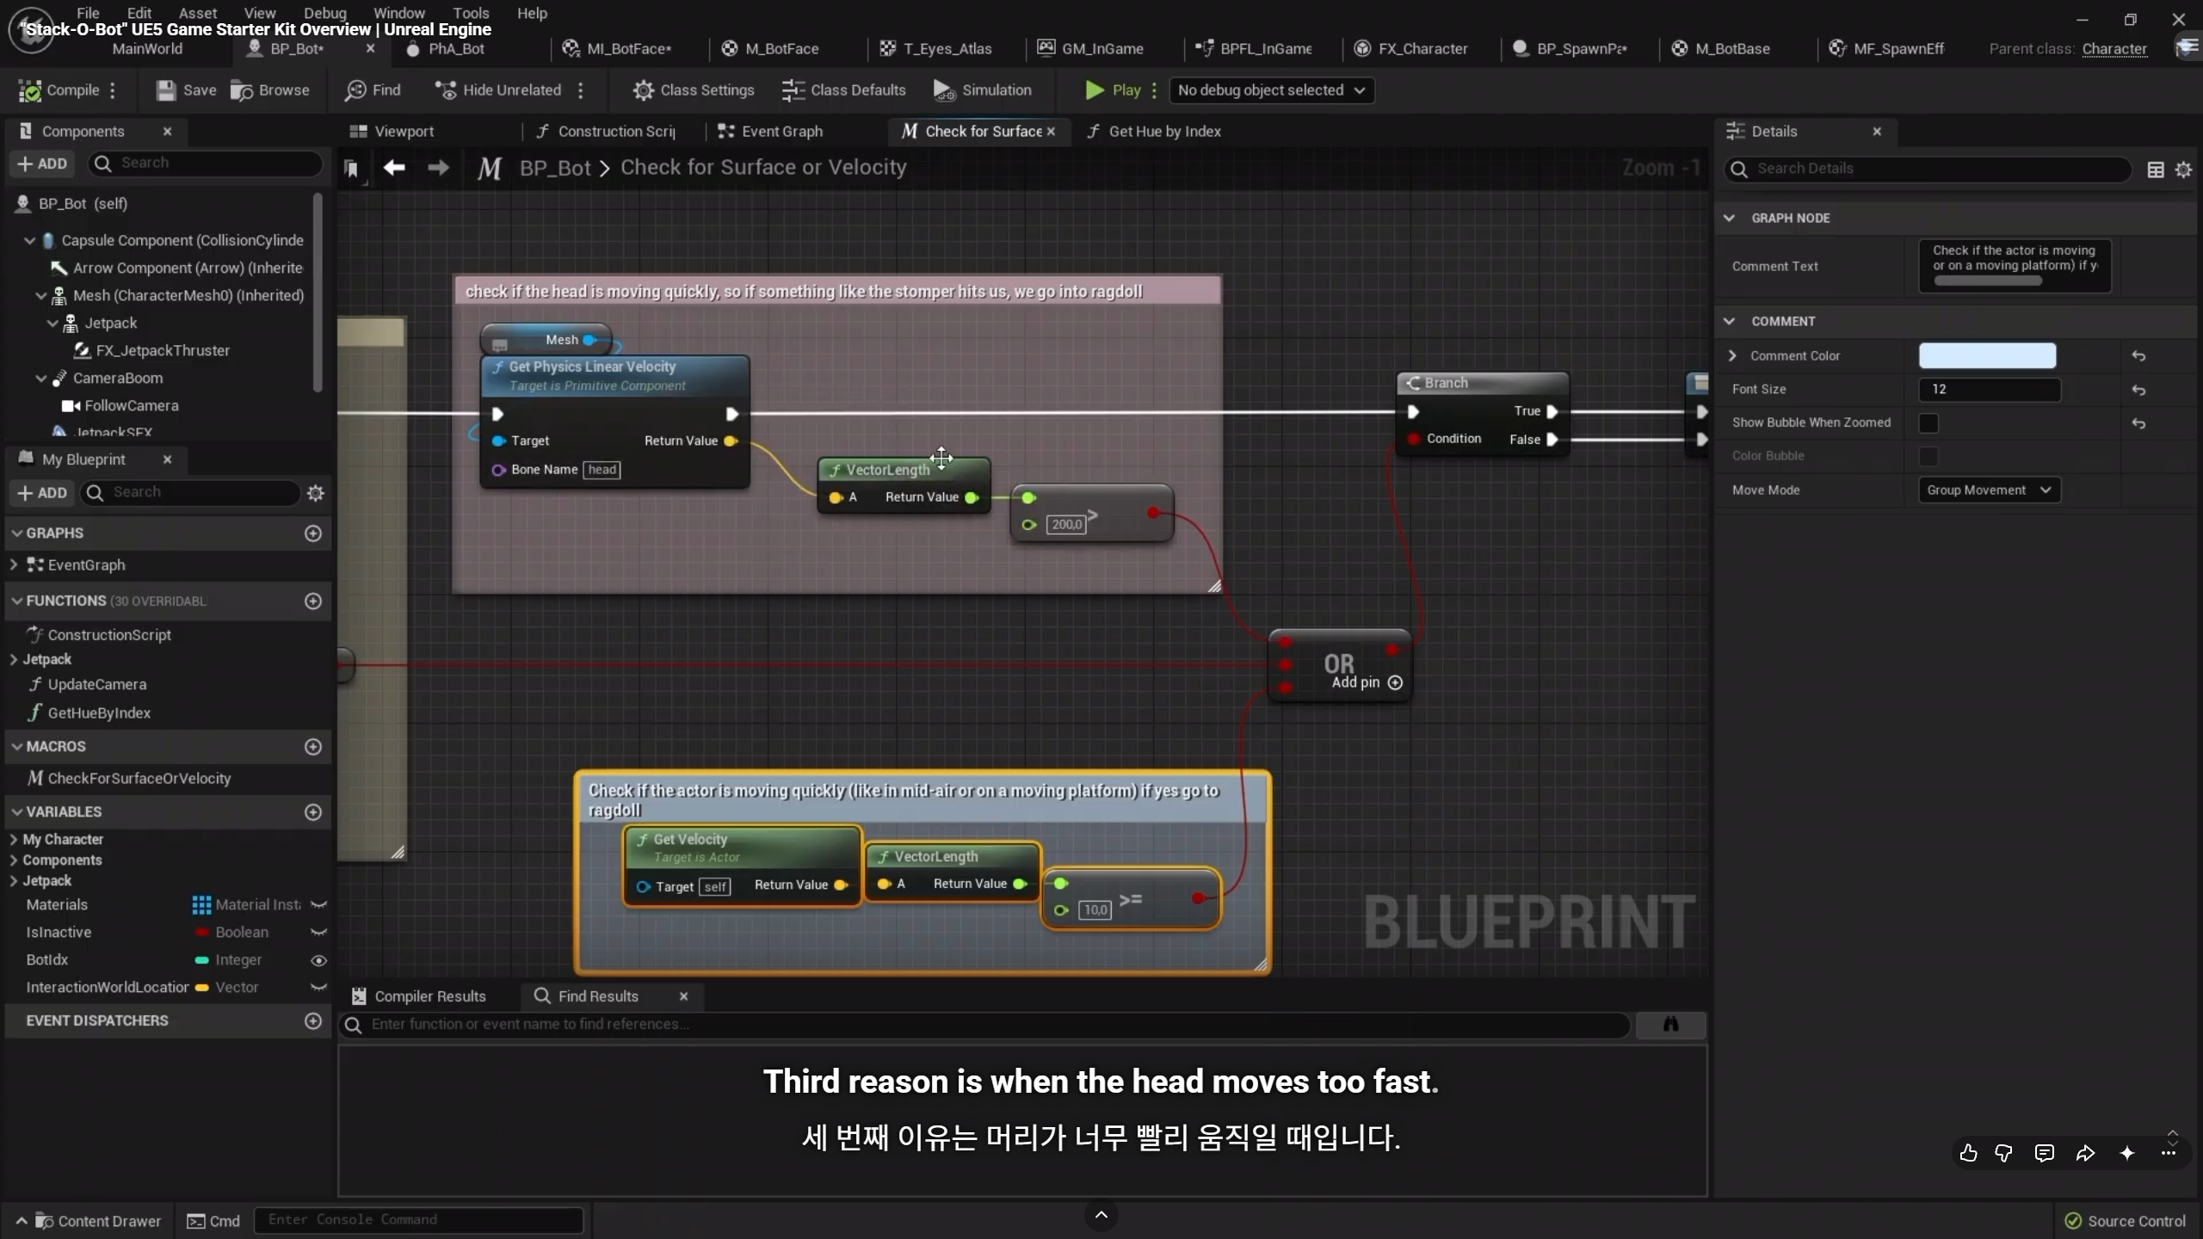The image size is (2203, 1239).
Task: Open Class Settings
Action: tap(693, 90)
